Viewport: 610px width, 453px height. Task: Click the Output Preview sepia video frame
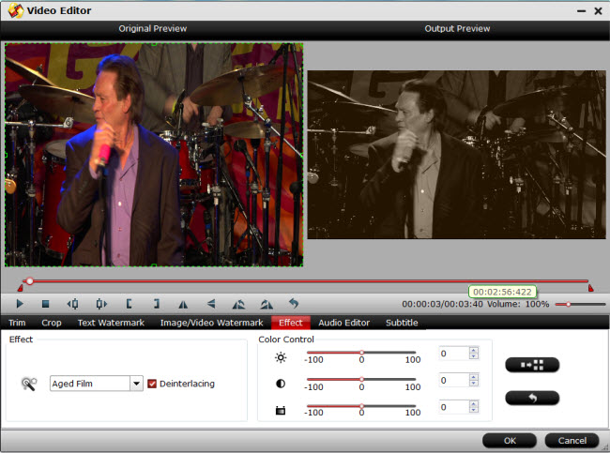pyautogui.click(x=457, y=155)
